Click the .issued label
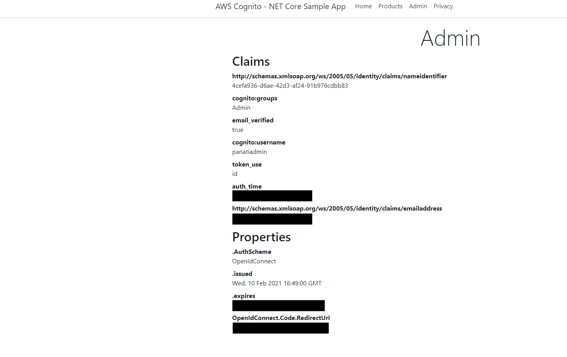This screenshot has height=357, width=567. pyautogui.click(x=242, y=274)
